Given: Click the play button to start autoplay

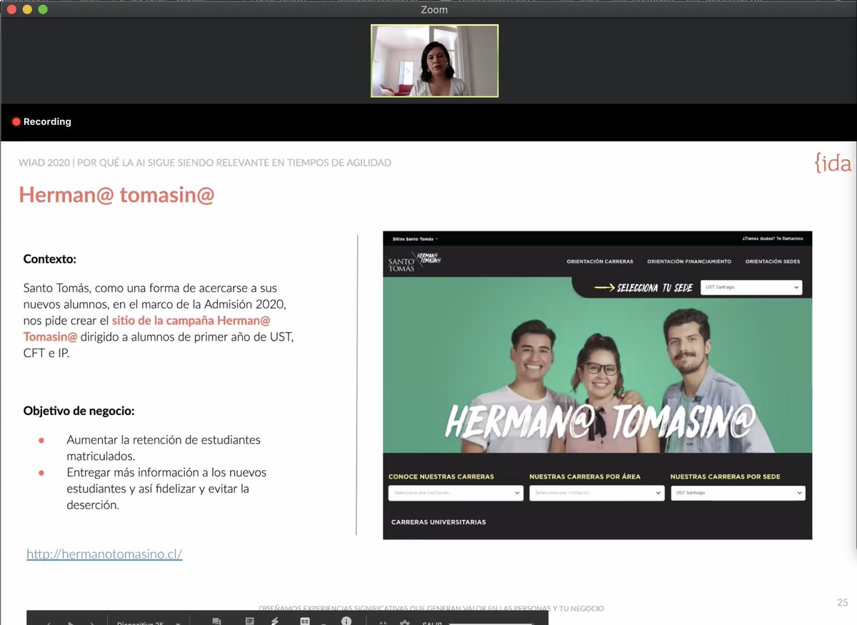Looking at the screenshot, I should click(x=69, y=621).
